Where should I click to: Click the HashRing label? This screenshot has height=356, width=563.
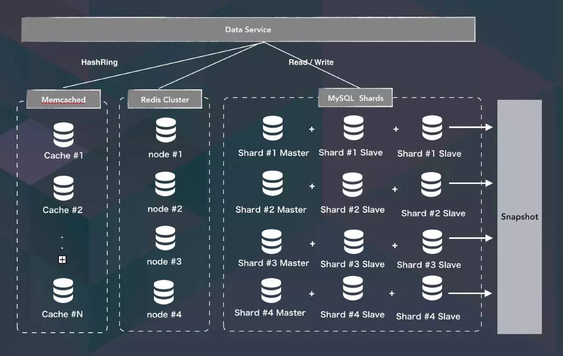pos(99,62)
